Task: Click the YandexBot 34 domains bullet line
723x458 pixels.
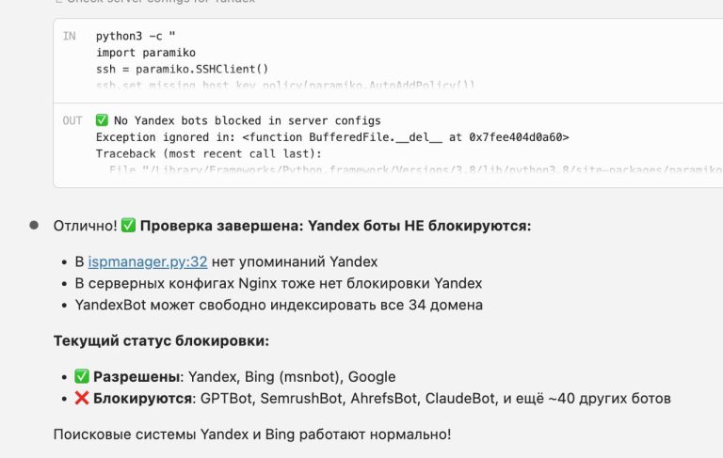Action: 265,305
